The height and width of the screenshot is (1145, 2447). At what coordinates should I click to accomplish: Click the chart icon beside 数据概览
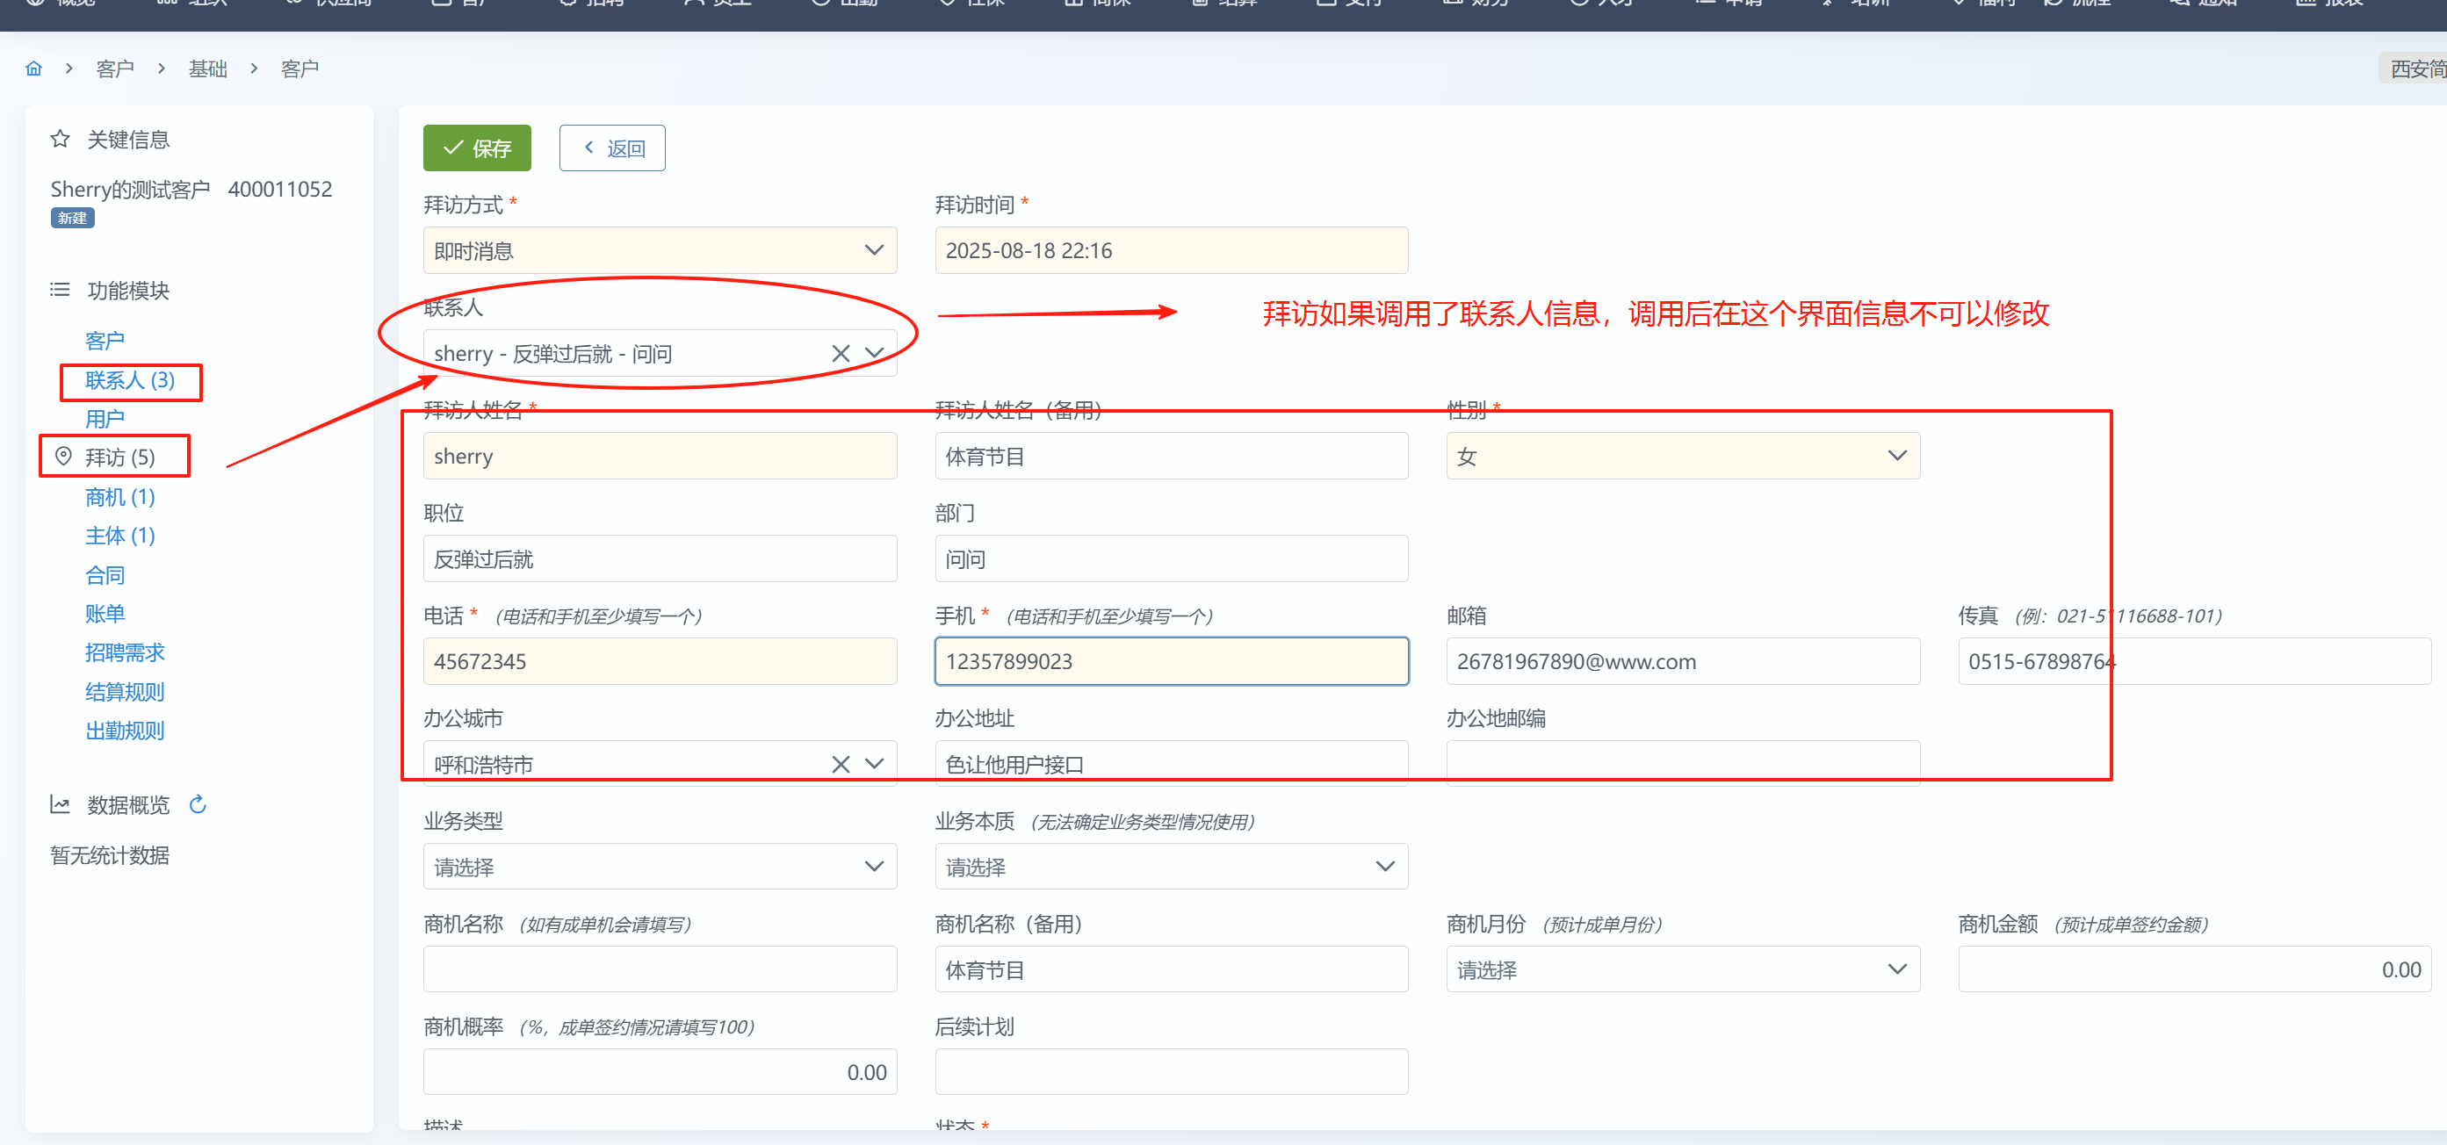[60, 805]
